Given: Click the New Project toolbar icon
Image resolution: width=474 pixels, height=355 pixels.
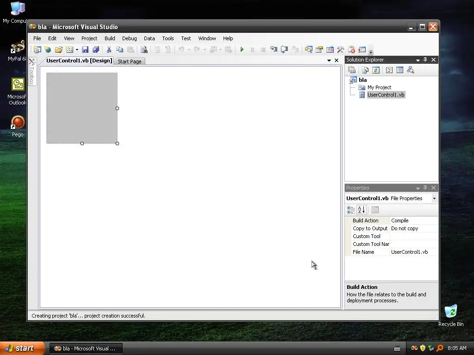Looking at the screenshot, I should [x=37, y=49].
